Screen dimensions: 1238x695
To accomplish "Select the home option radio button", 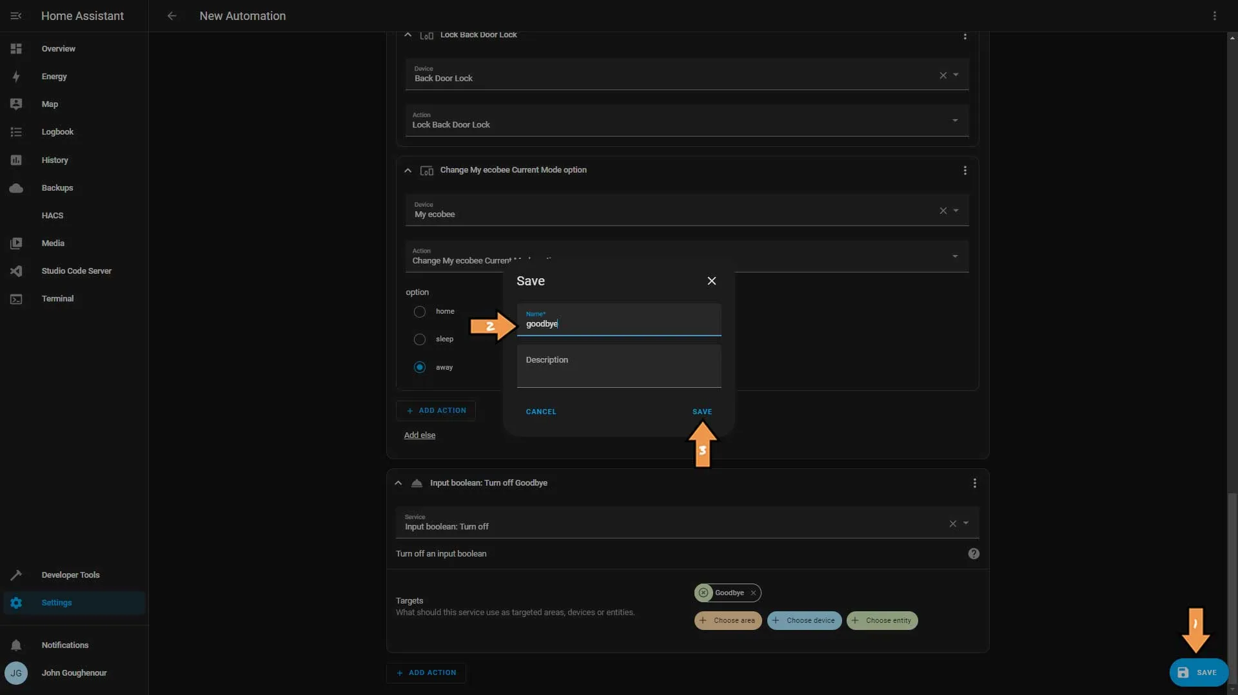I will coord(419,311).
